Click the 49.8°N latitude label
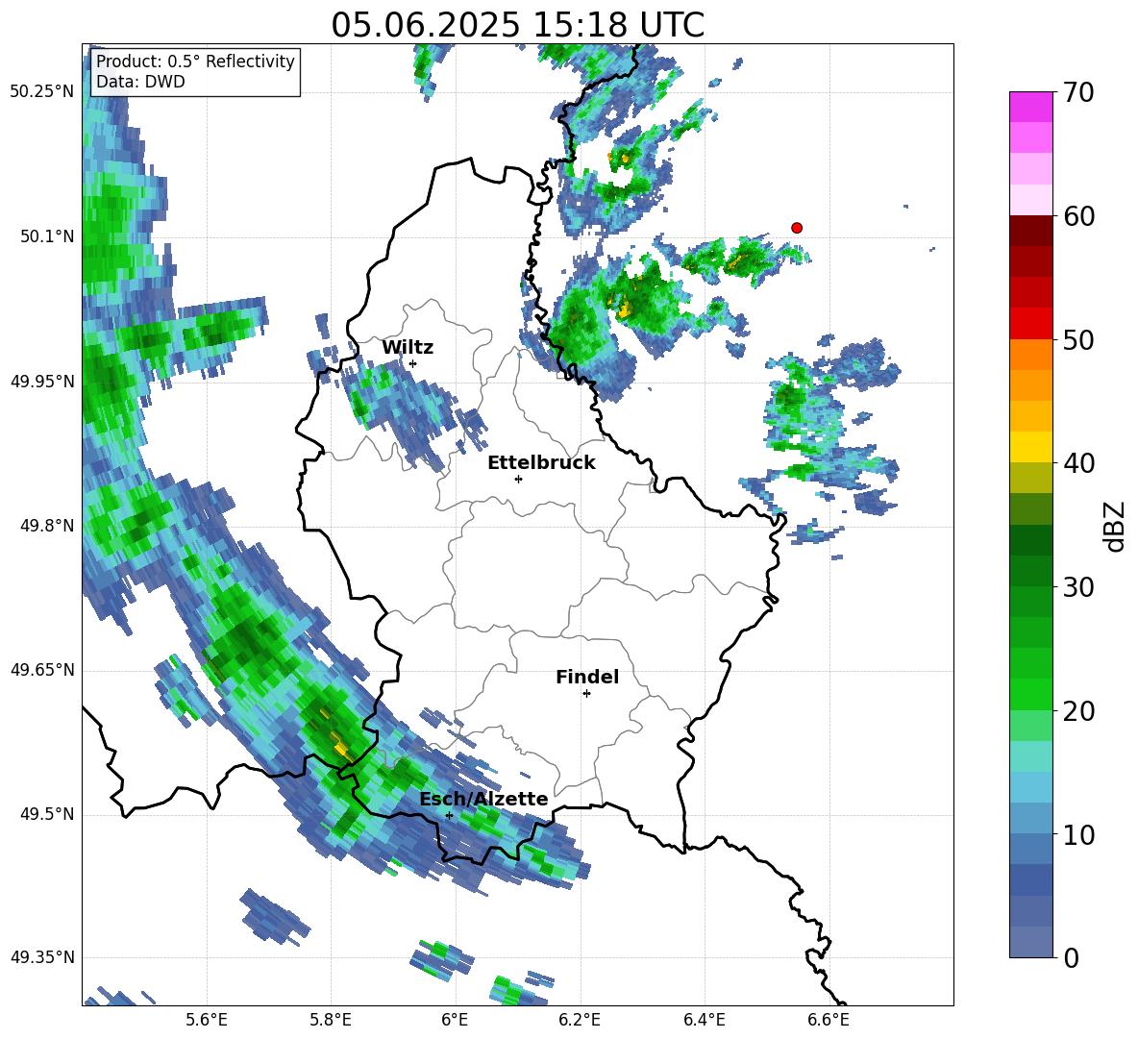 [48, 526]
